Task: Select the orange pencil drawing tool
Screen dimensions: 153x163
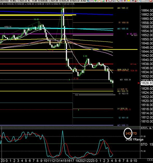Action: (99, 1)
